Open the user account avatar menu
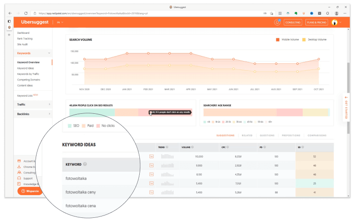Image resolution: width=355 pixels, height=222 pixels. point(336,22)
